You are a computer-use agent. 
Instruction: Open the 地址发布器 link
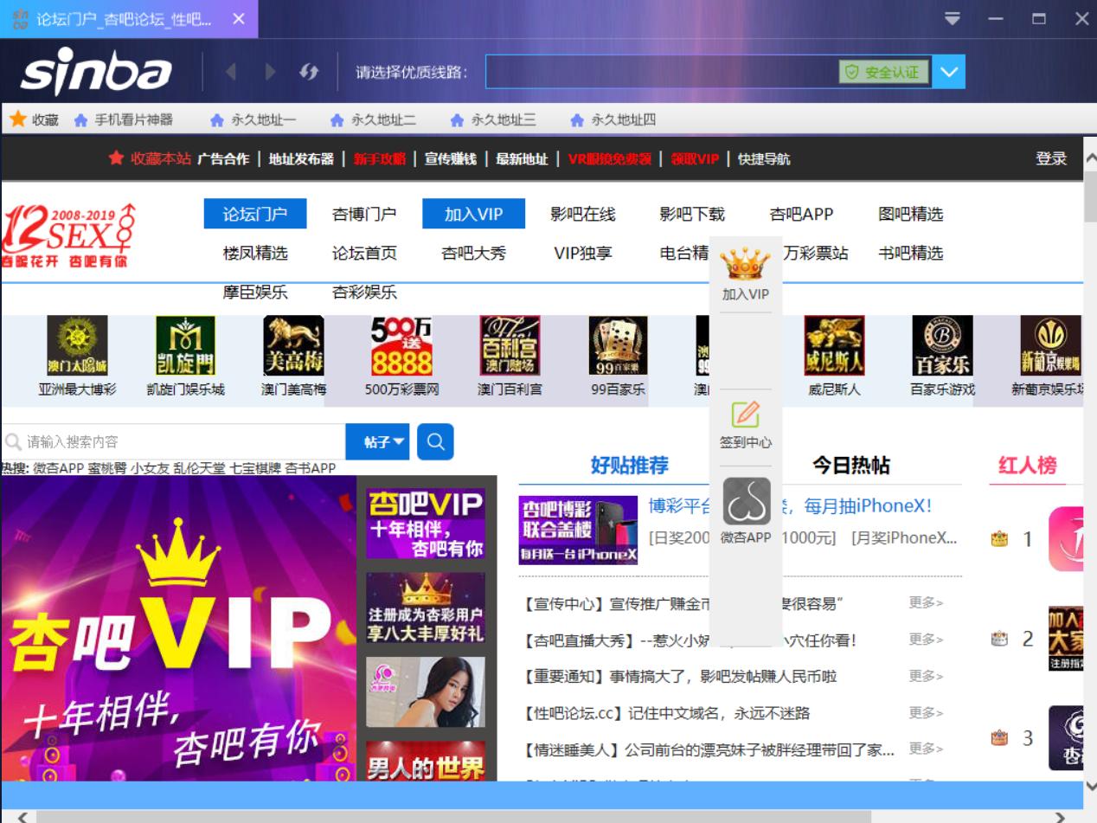(x=300, y=159)
